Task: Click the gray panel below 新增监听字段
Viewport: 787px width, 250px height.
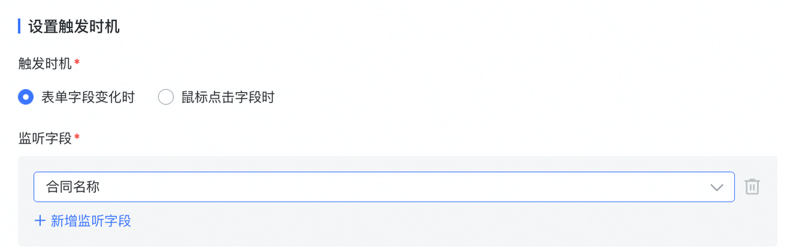Action: point(393,238)
